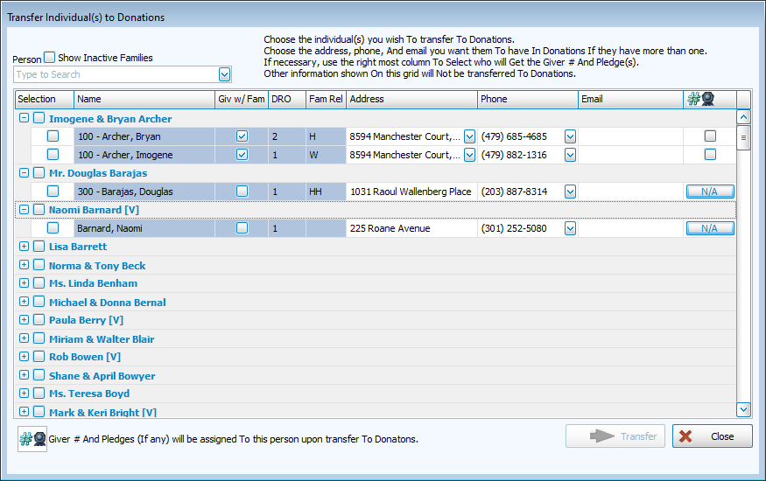The height and width of the screenshot is (481, 766).
Task: Expand the Paula Berry [V] family
Action: pyautogui.click(x=24, y=320)
